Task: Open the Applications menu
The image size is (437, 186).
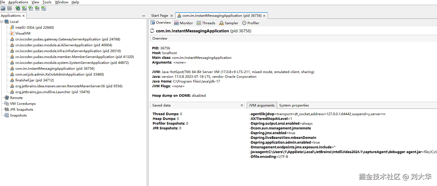Action: 18,2
